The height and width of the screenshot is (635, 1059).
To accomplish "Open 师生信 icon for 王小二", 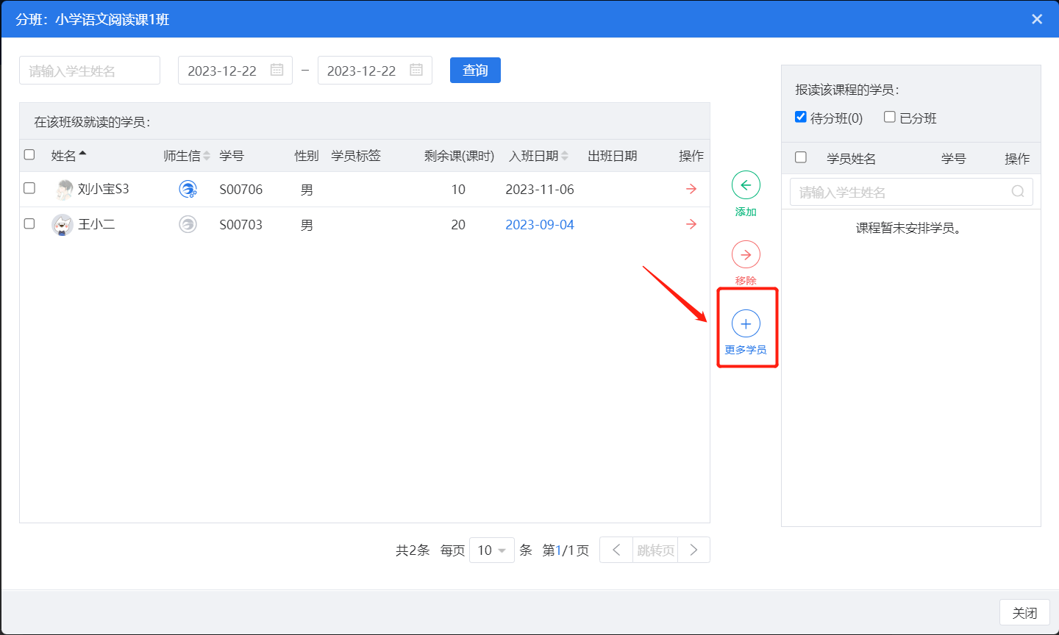I will click(x=188, y=224).
